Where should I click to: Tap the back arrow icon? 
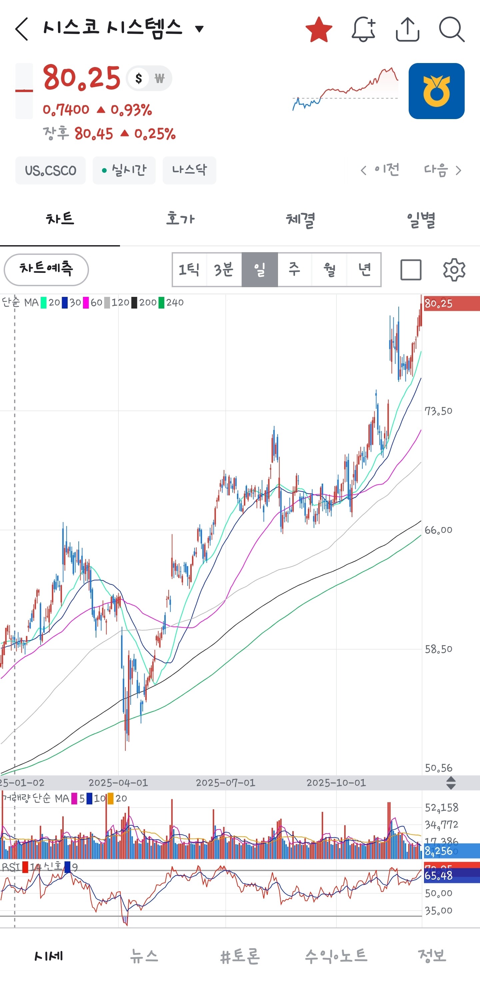22,29
